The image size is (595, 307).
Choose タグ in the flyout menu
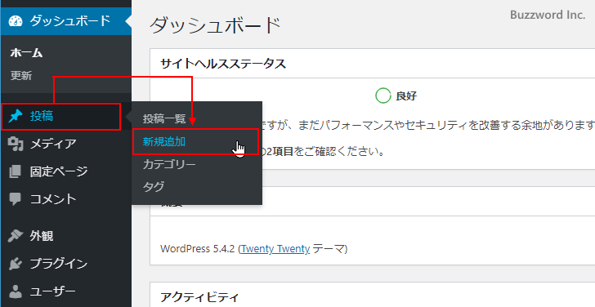click(154, 187)
